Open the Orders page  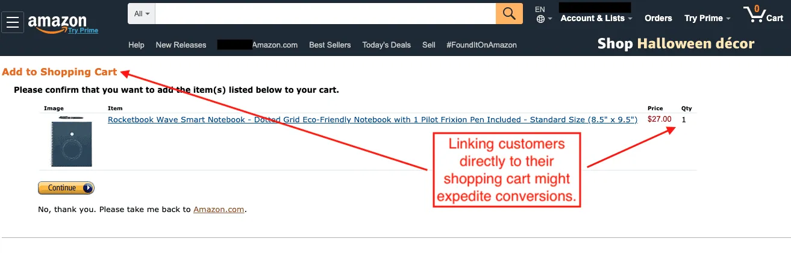[x=658, y=18]
